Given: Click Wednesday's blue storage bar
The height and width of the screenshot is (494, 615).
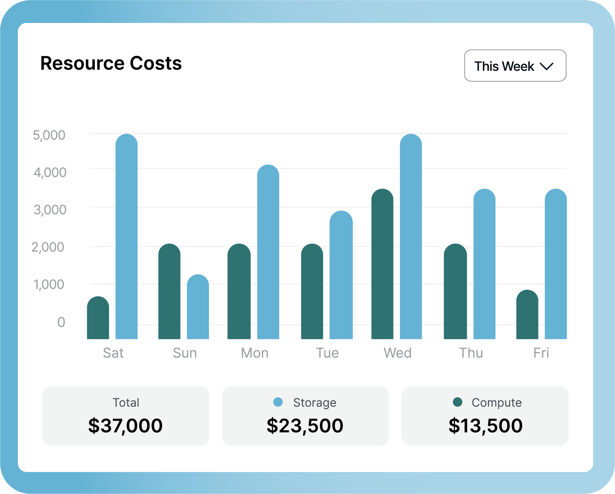Looking at the screenshot, I should pos(410,237).
